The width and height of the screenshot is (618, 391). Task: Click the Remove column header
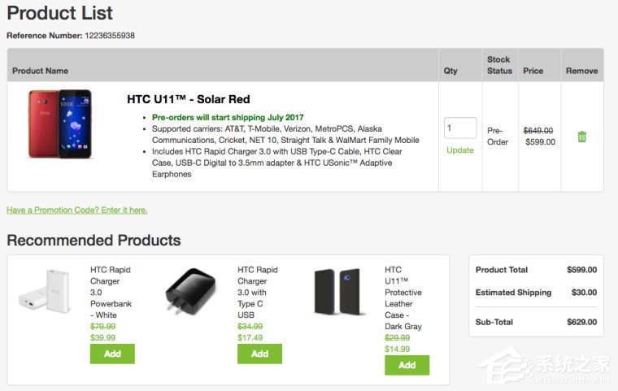[x=581, y=71]
